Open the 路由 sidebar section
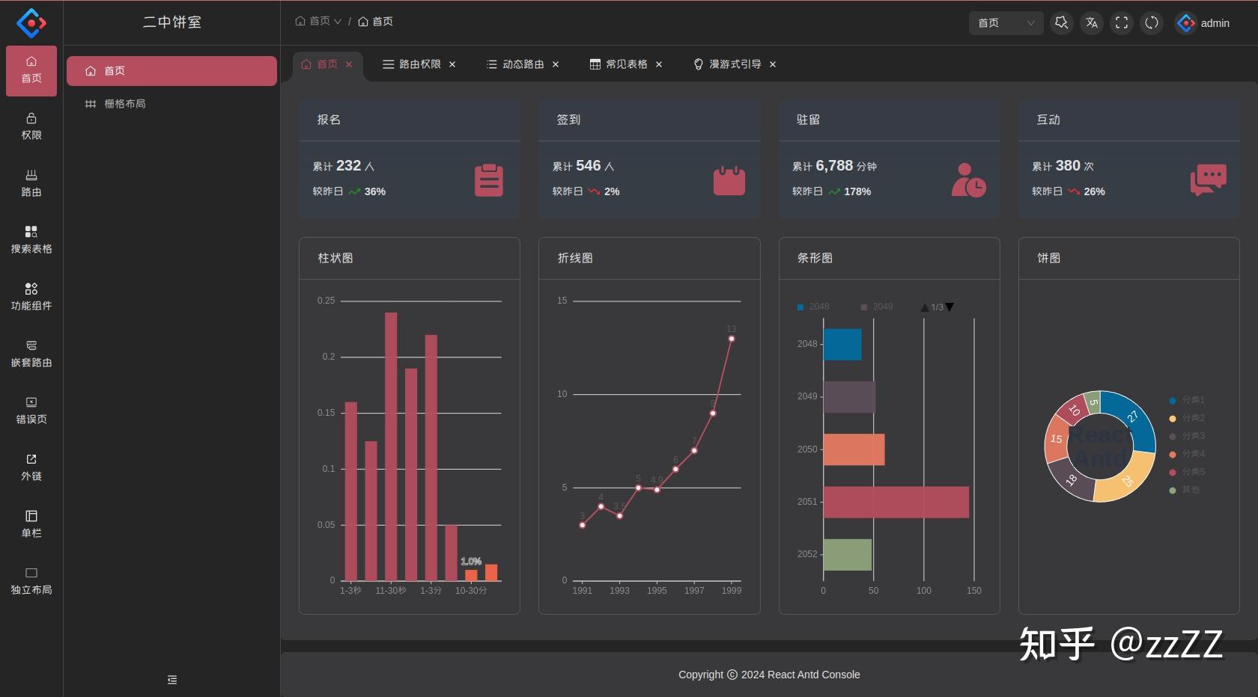 click(x=31, y=183)
